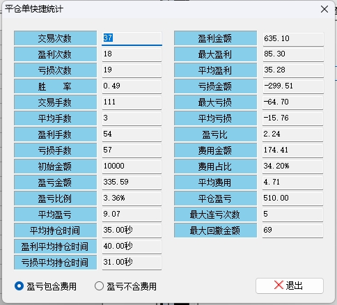Click the 费用金额 field showing 174.41

(x=293, y=150)
